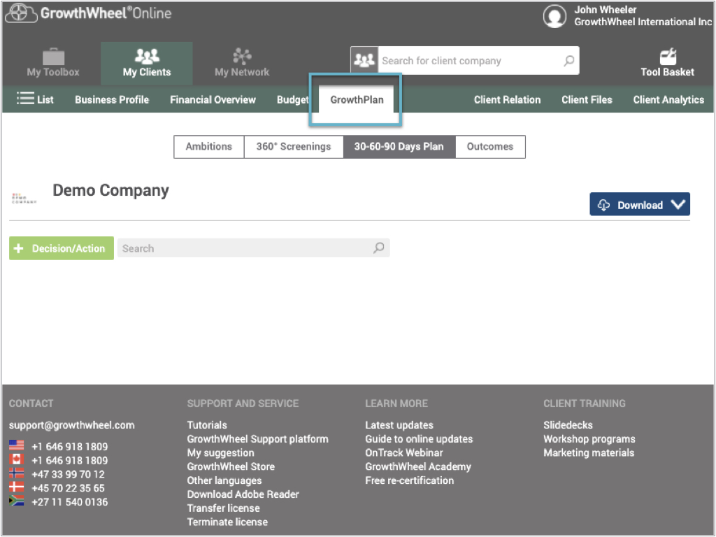Click the support@growthwheel.com email link
Image resolution: width=716 pixels, height=537 pixels.
72,425
